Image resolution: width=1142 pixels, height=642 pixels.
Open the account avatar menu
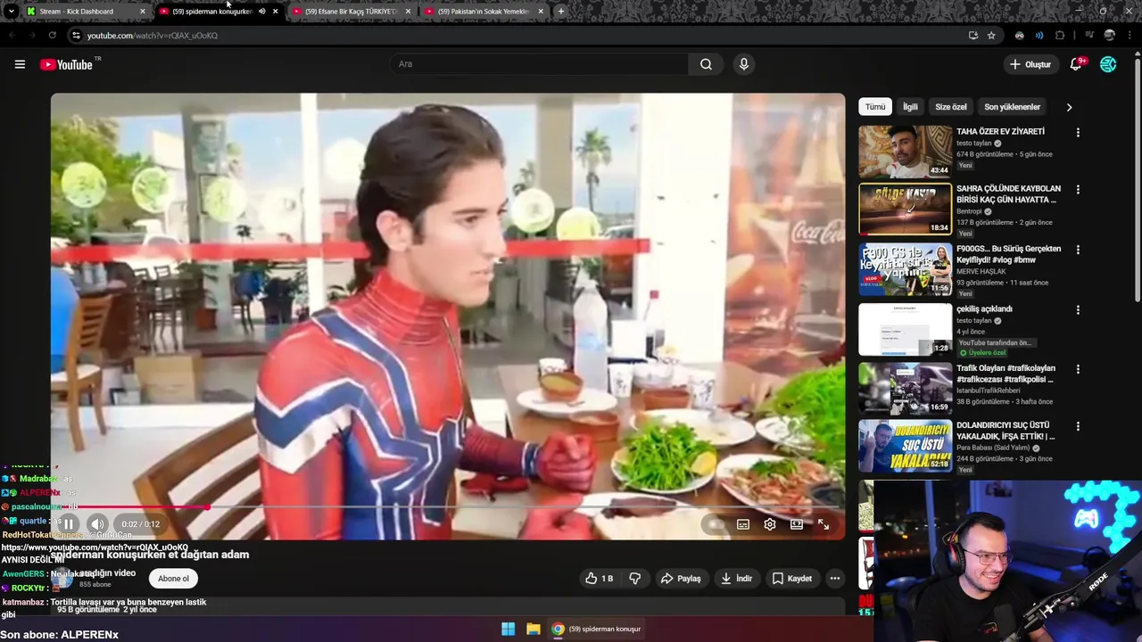[1108, 64]
